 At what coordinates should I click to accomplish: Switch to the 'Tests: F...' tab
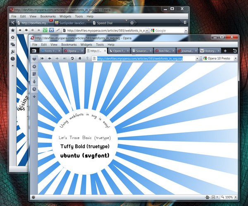coord(50,51)
